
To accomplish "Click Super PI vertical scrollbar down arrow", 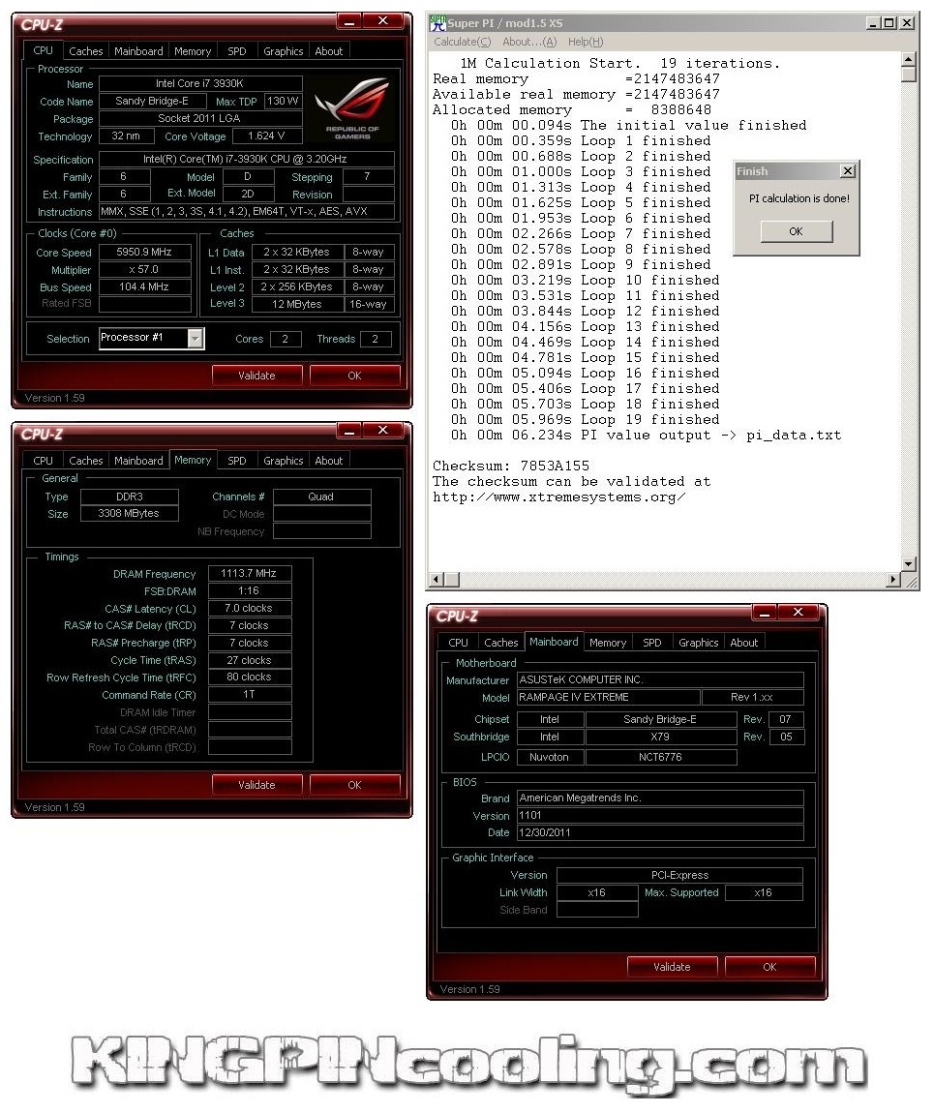I will 909,563.
